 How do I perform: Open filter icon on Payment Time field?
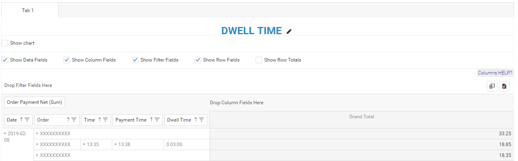(x=157, y=120)
